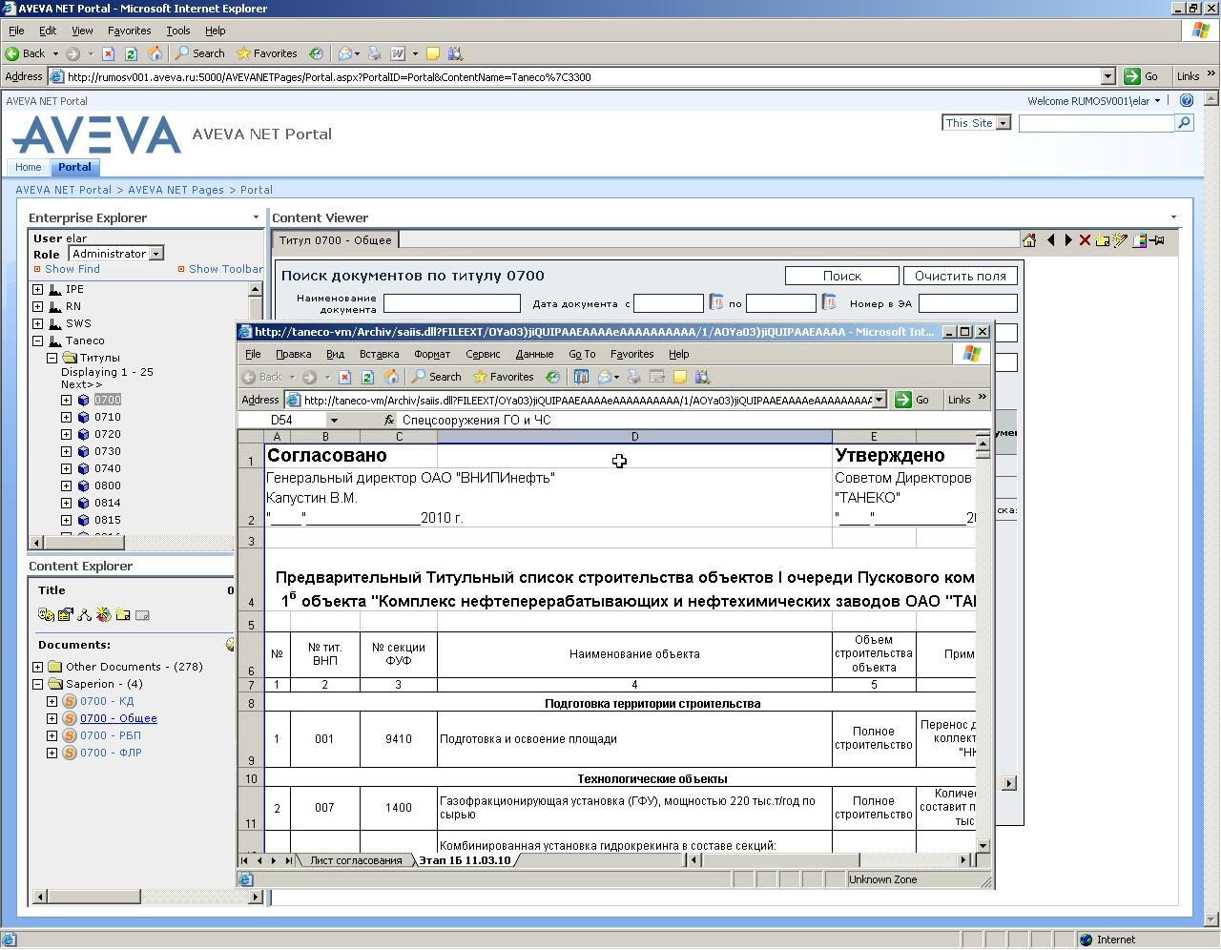This screenshot has width=1221, height=950.
Task: Collapse the Taneco tree node
Action: tap(38, 341)
